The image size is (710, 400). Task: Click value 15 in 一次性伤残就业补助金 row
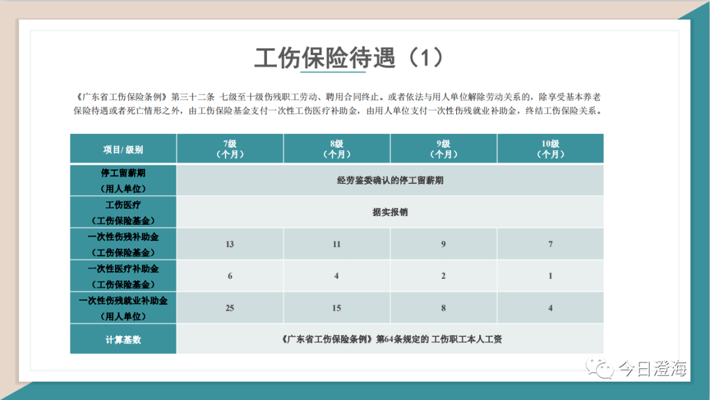pos(337,307)
